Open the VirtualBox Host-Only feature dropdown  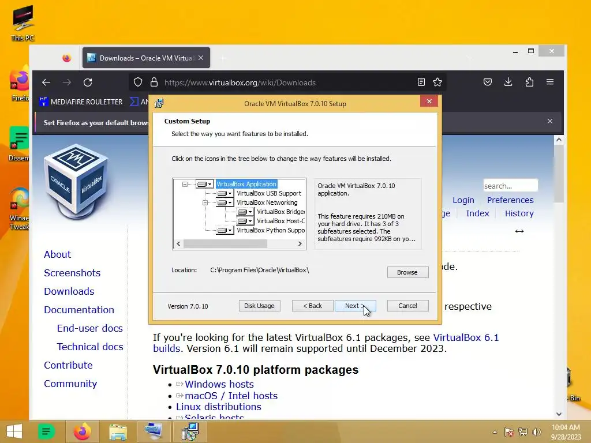click(x=245, y=221)
